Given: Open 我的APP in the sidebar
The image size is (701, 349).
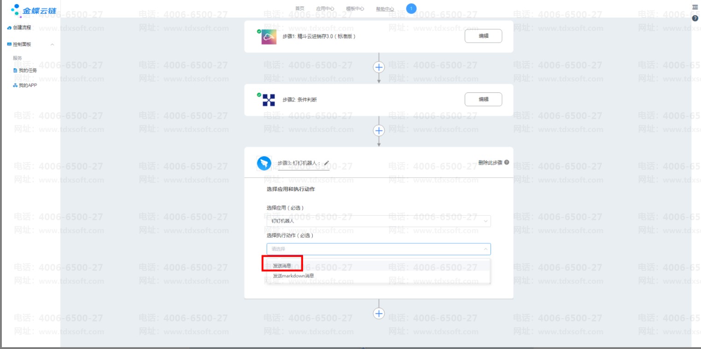Looking at the screenshot, I should click(28, 86).
